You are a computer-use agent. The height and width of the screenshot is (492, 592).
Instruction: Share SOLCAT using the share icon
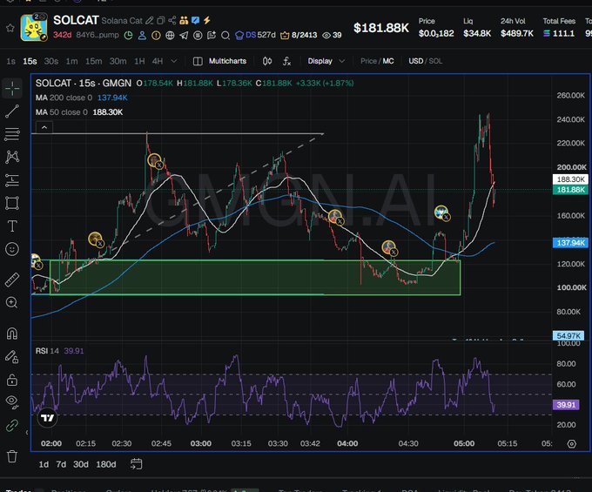172,20
